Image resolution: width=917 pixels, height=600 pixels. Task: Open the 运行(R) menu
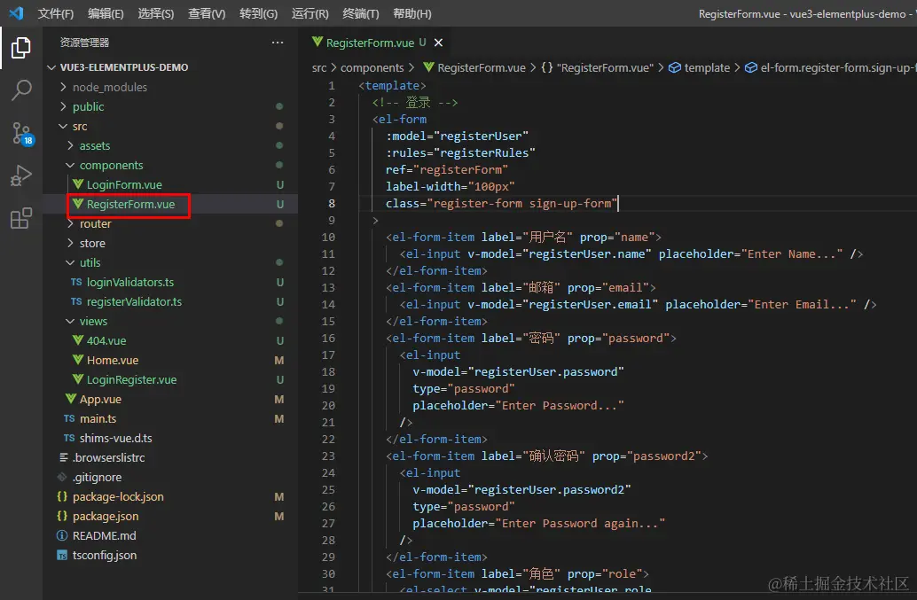point(310,13)
